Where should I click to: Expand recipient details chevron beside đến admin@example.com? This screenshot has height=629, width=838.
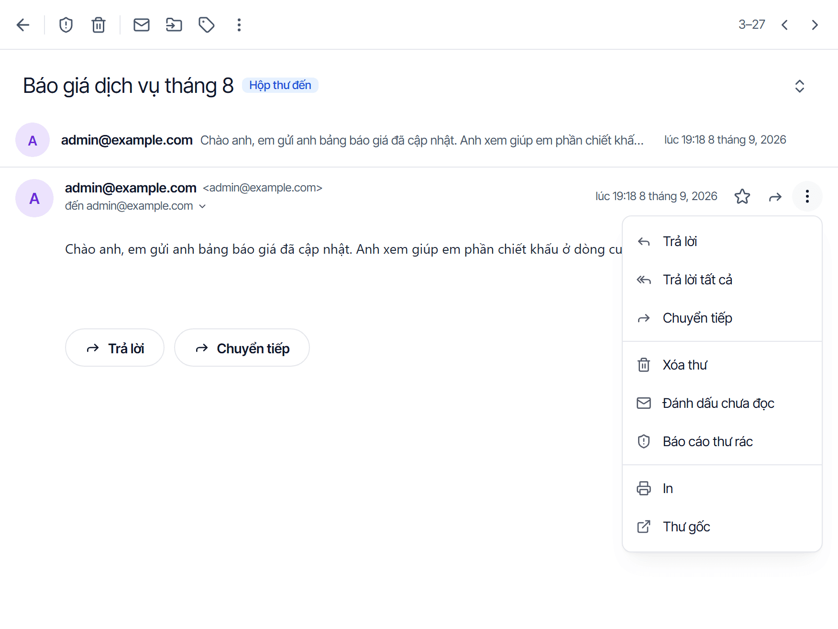202,206
